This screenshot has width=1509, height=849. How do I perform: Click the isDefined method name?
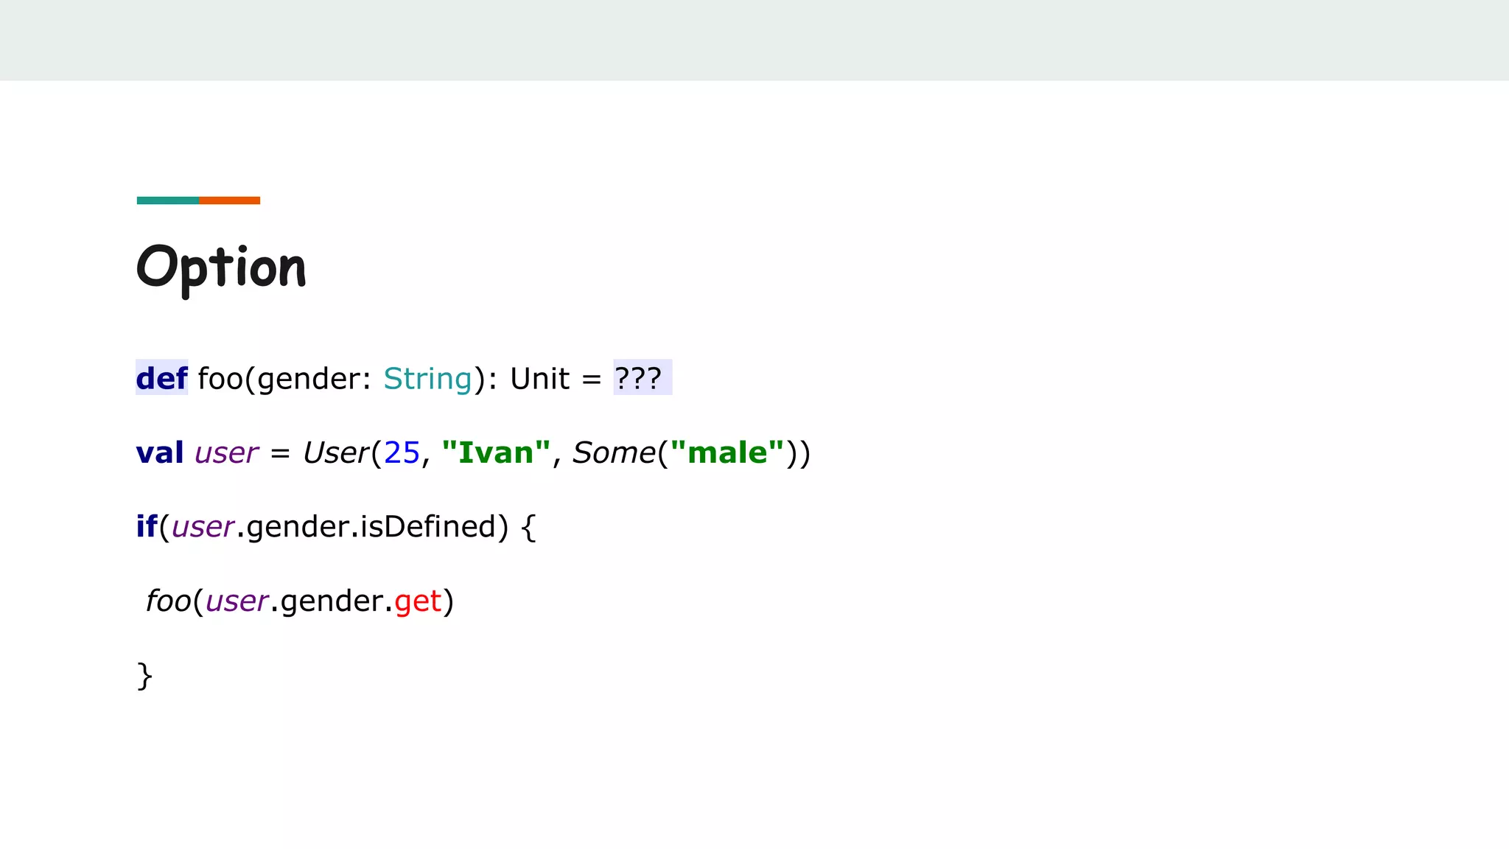click(x=429, y=527)
